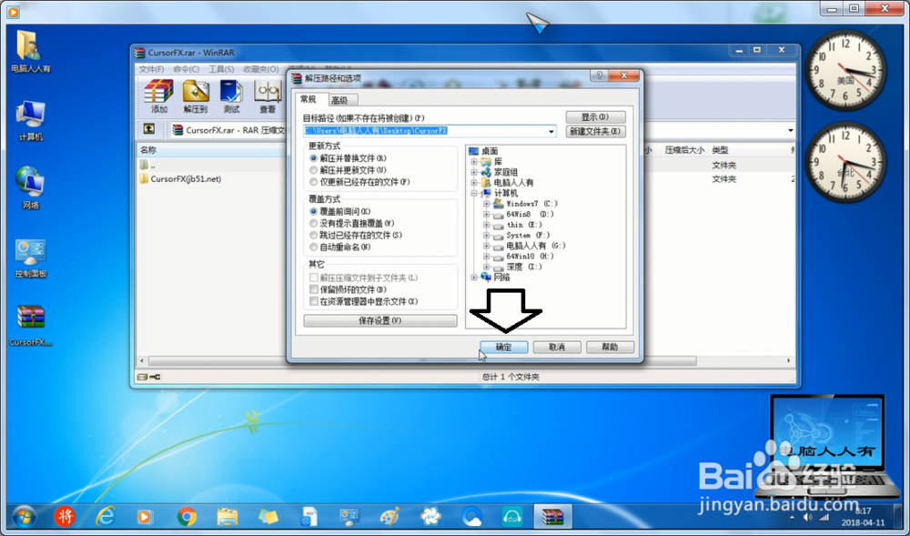Select the 网络 desktop icon
Image resolution: width=910 pixels, height=536 pixels.
(30, 188)
